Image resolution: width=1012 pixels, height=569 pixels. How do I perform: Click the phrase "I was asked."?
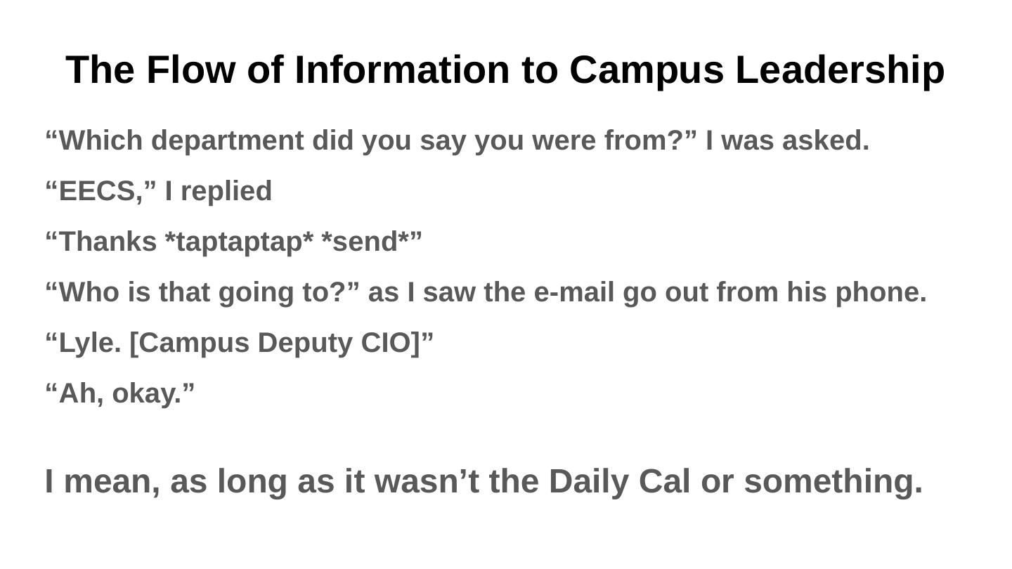coord(788,140)
